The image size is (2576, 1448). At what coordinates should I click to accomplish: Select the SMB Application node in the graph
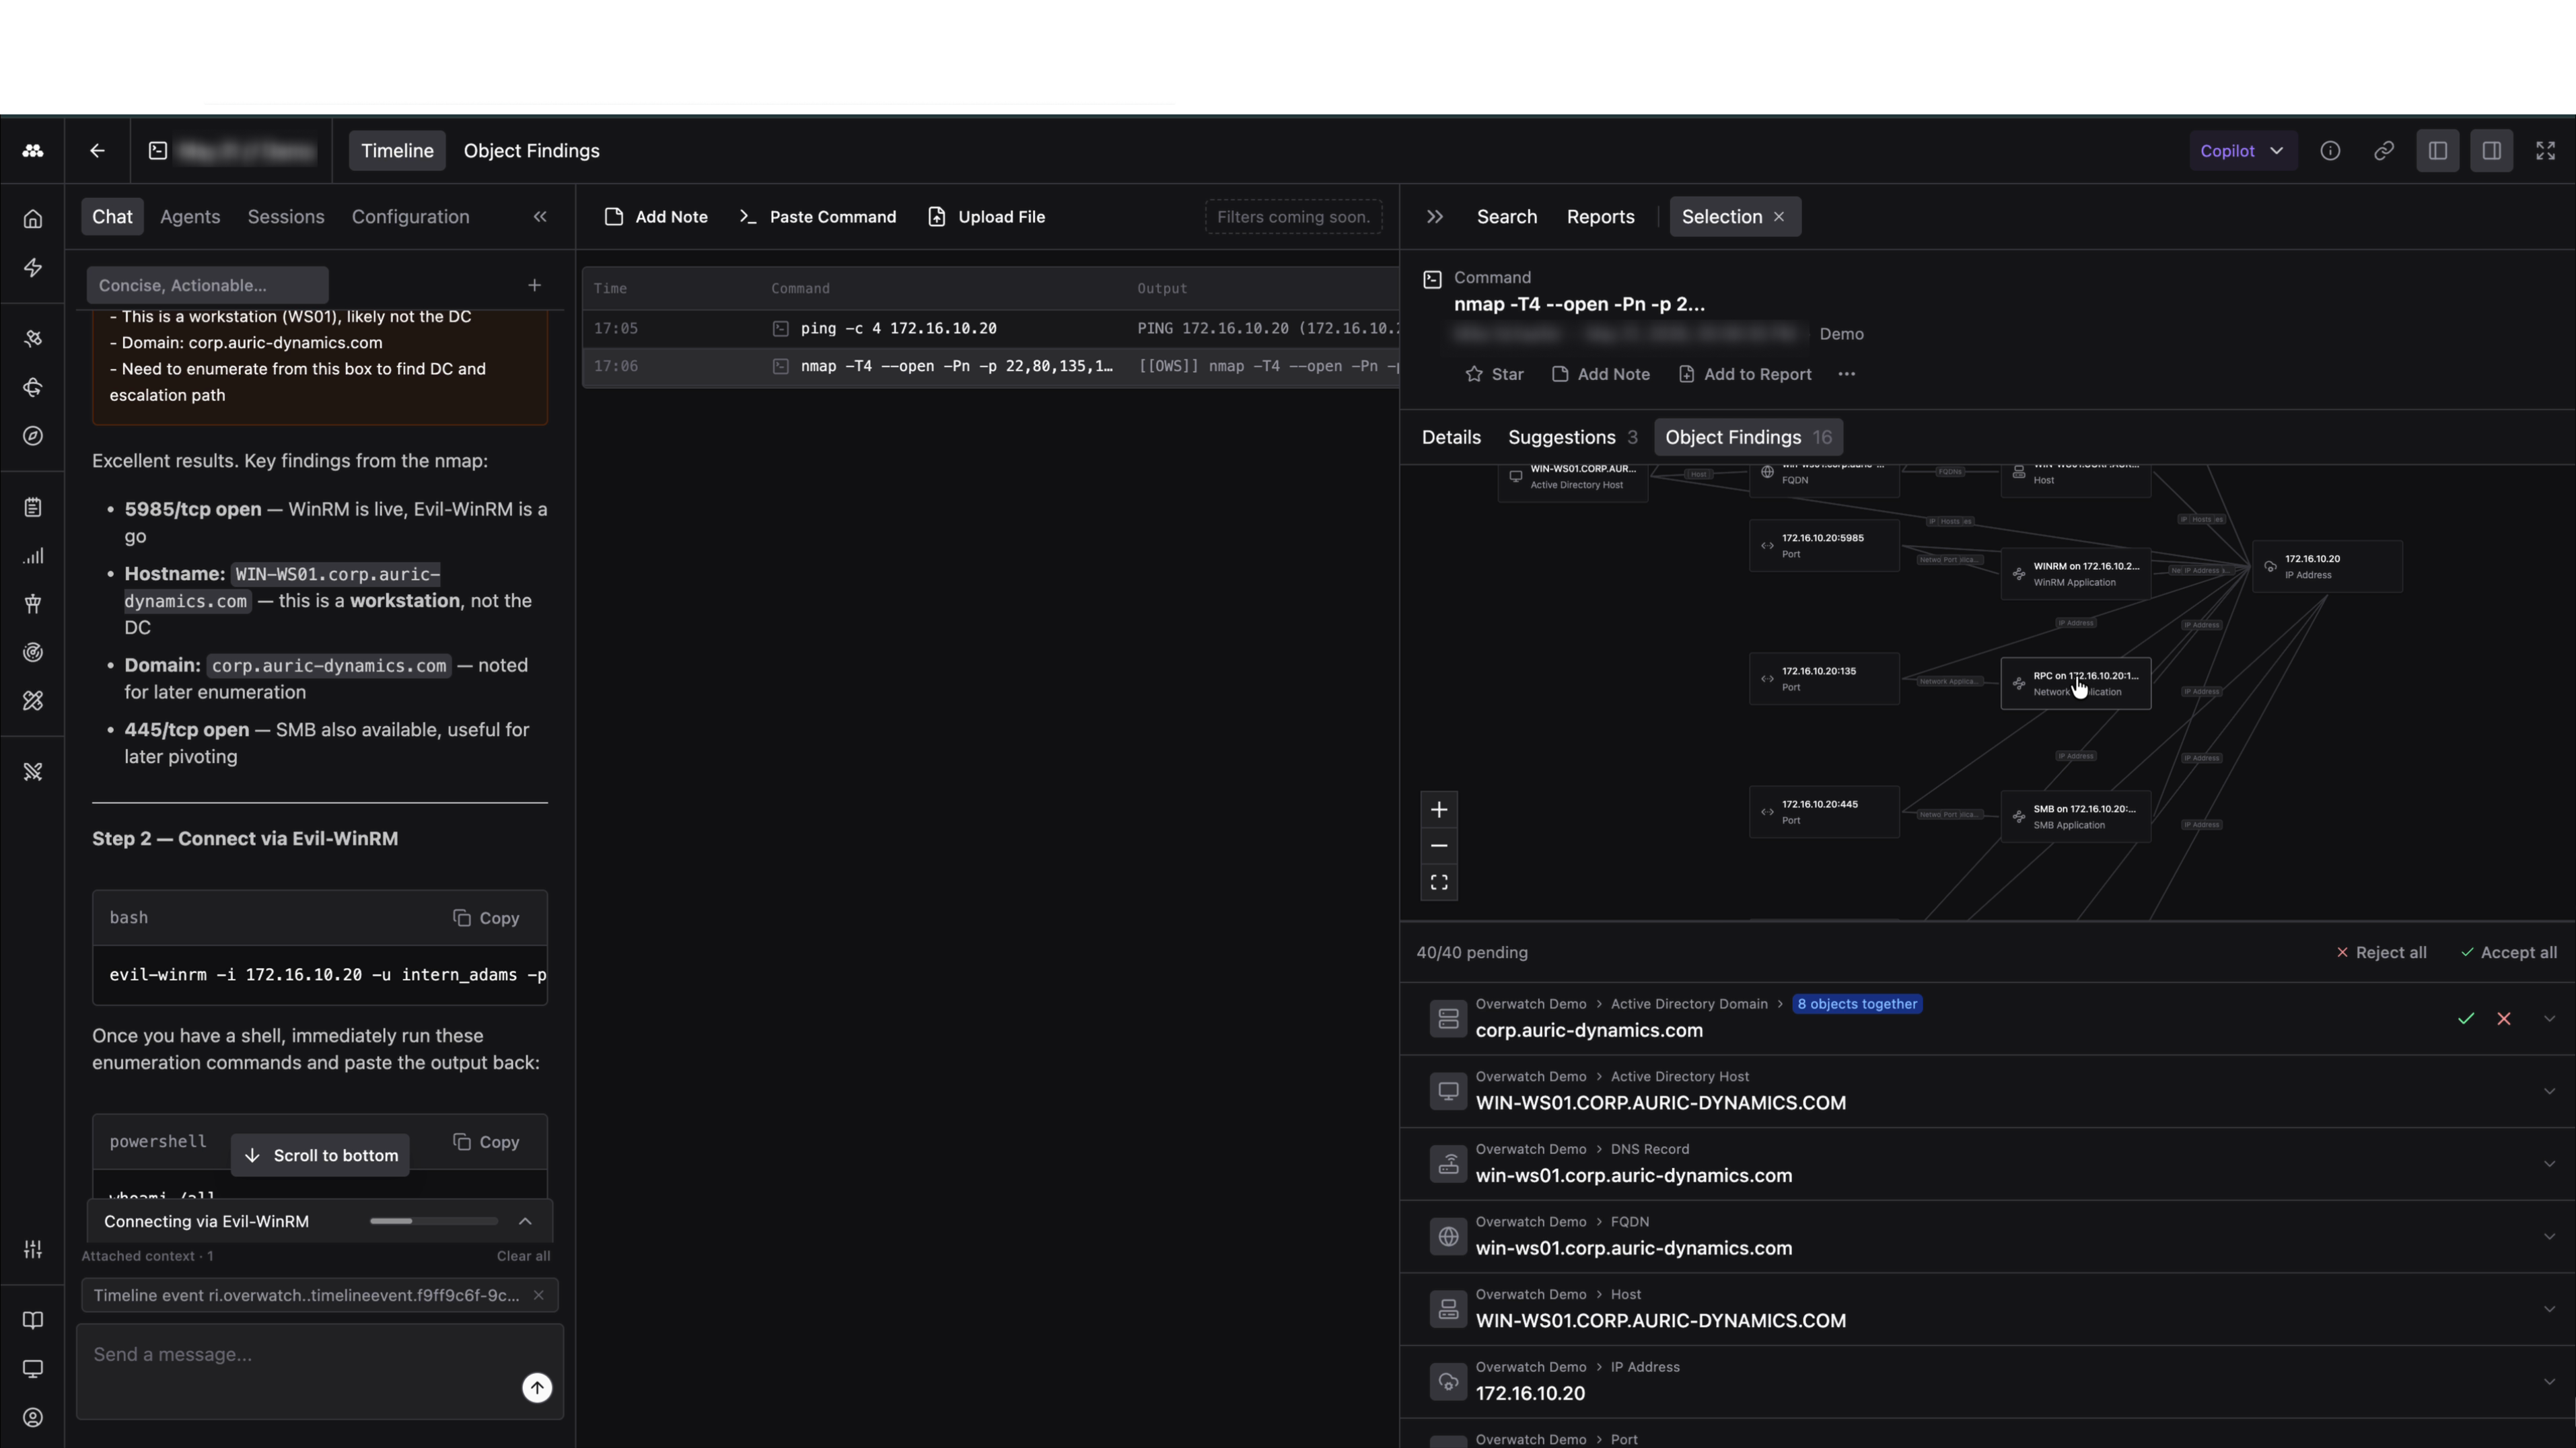tap(2076, 817)
